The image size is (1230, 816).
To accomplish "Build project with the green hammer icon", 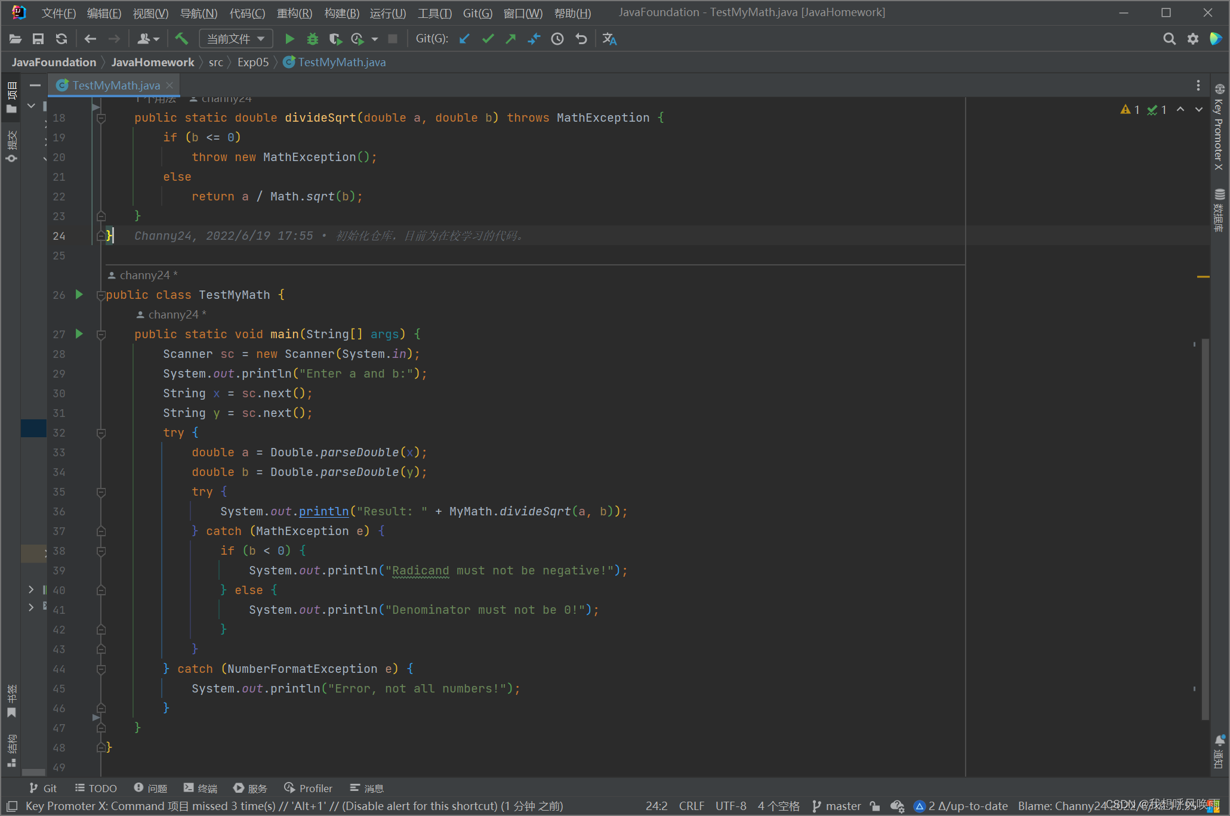I will [181, 39].
